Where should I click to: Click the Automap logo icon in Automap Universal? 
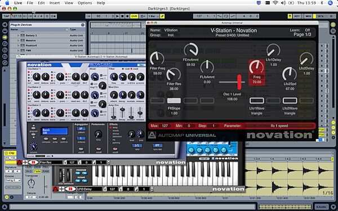[152, 135]
